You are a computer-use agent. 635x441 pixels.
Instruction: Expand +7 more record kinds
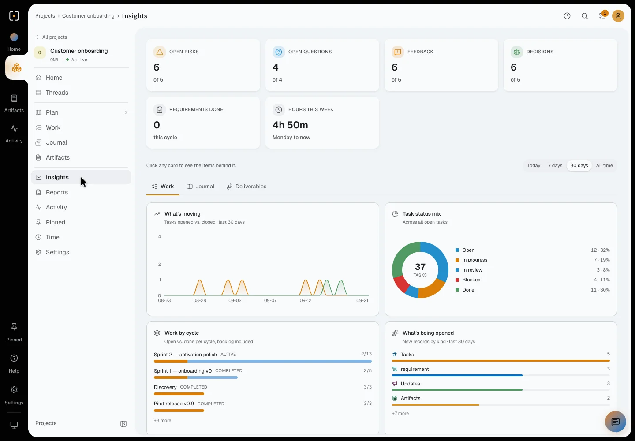pyautogui.click(x=400, y=414)
